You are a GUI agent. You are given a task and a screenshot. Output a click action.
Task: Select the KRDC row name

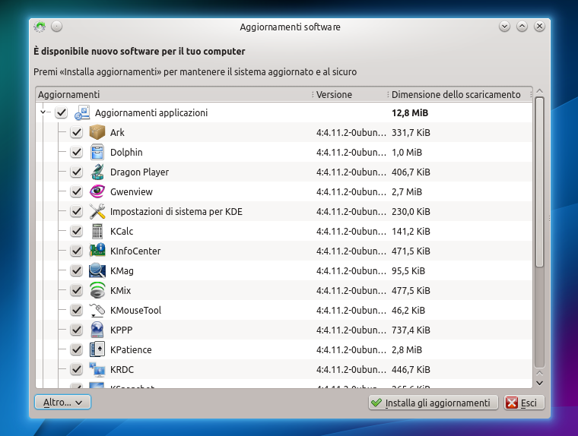tap(122, 369)
